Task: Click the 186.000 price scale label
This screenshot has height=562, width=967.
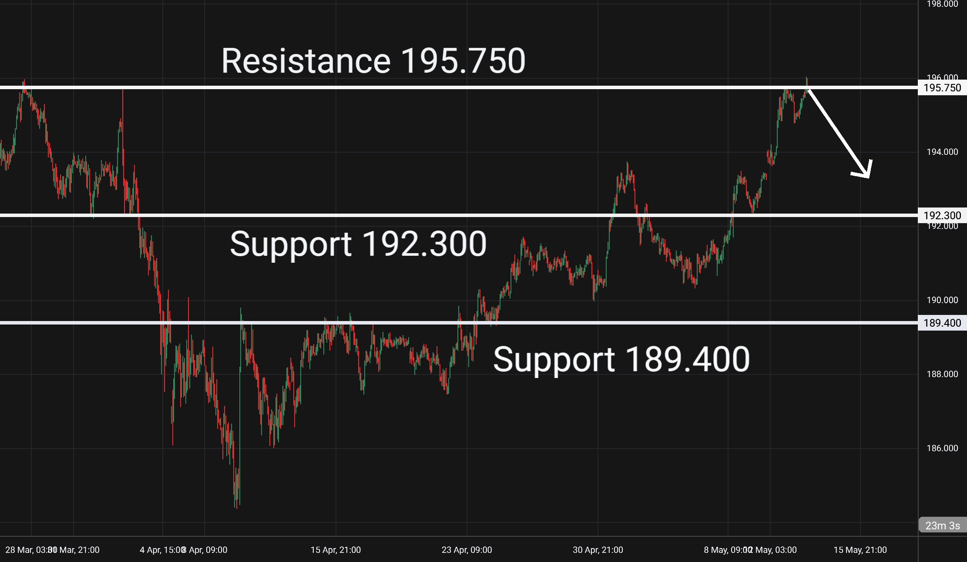Action: pos(942,448)
